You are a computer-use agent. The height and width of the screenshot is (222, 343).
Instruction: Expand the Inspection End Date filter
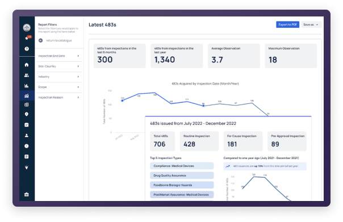click(58, 56)
